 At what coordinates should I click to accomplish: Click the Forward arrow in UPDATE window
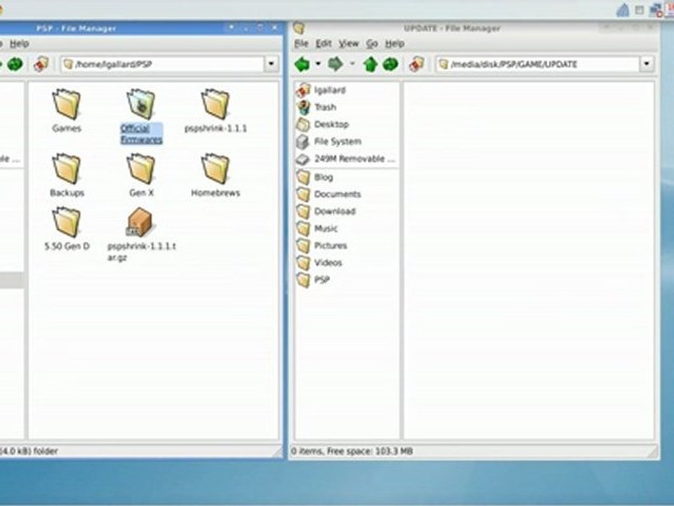[x=336, y=65]
